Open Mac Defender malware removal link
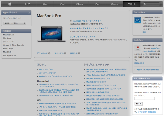 point(106,75)
